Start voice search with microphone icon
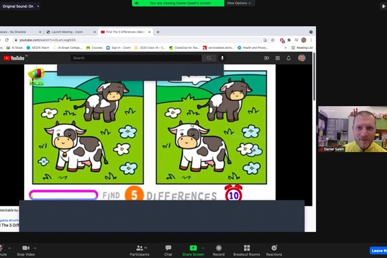The width and height of the screenshot is (387, 258). point(222,58)
